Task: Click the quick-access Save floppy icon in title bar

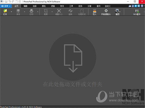Action: point(6,2)
